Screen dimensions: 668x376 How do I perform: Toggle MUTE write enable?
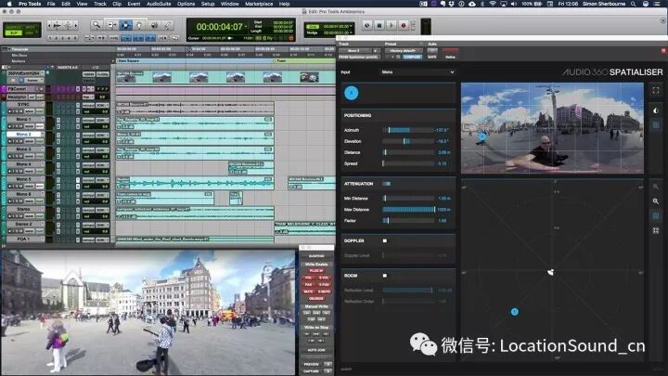click(309, 292)
